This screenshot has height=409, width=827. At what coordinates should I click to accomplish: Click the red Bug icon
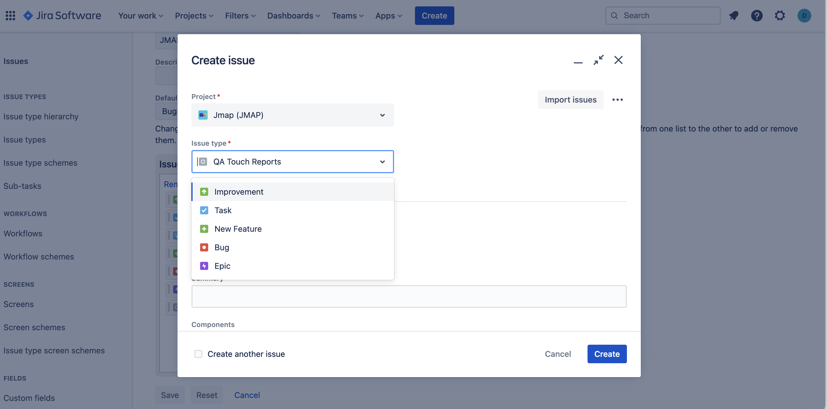pyautogui.click(x=204, y=247)
